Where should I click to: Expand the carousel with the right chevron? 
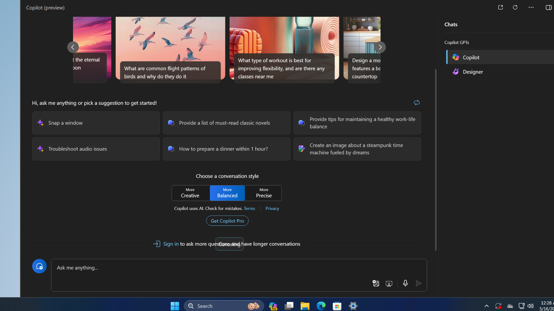click(x=380, y=47)
